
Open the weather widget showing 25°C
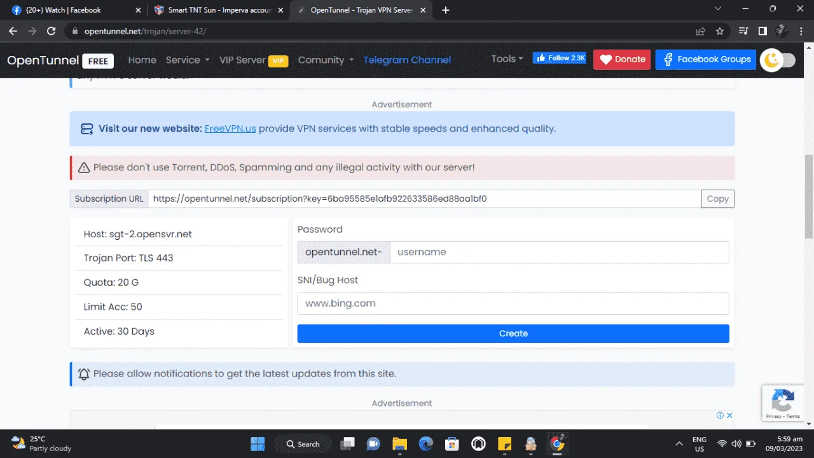(x=41, y=443)
